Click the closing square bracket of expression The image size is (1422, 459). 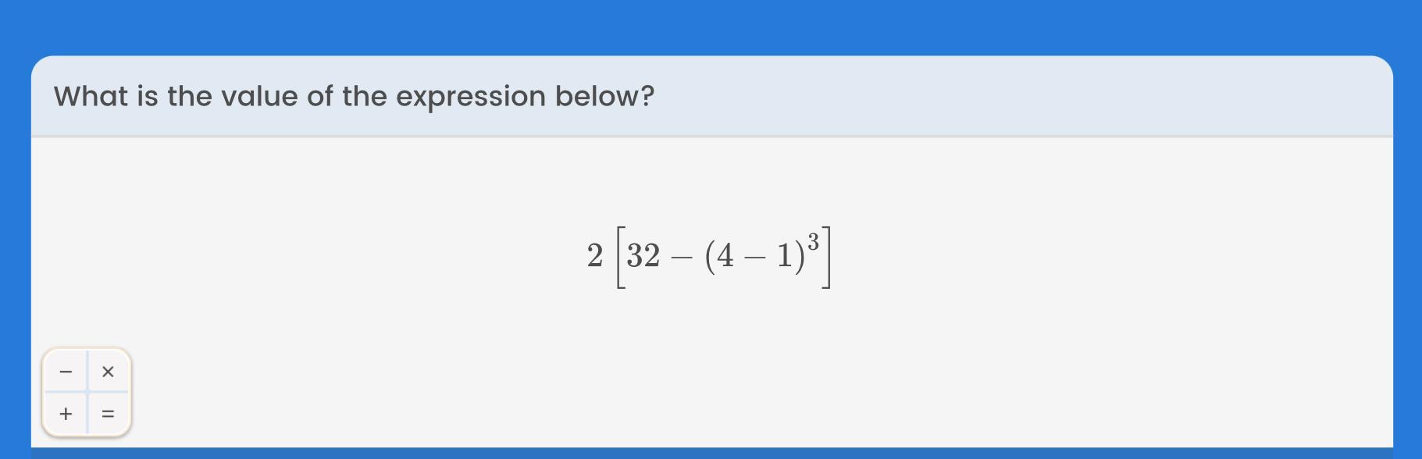[x=826, y=257]
